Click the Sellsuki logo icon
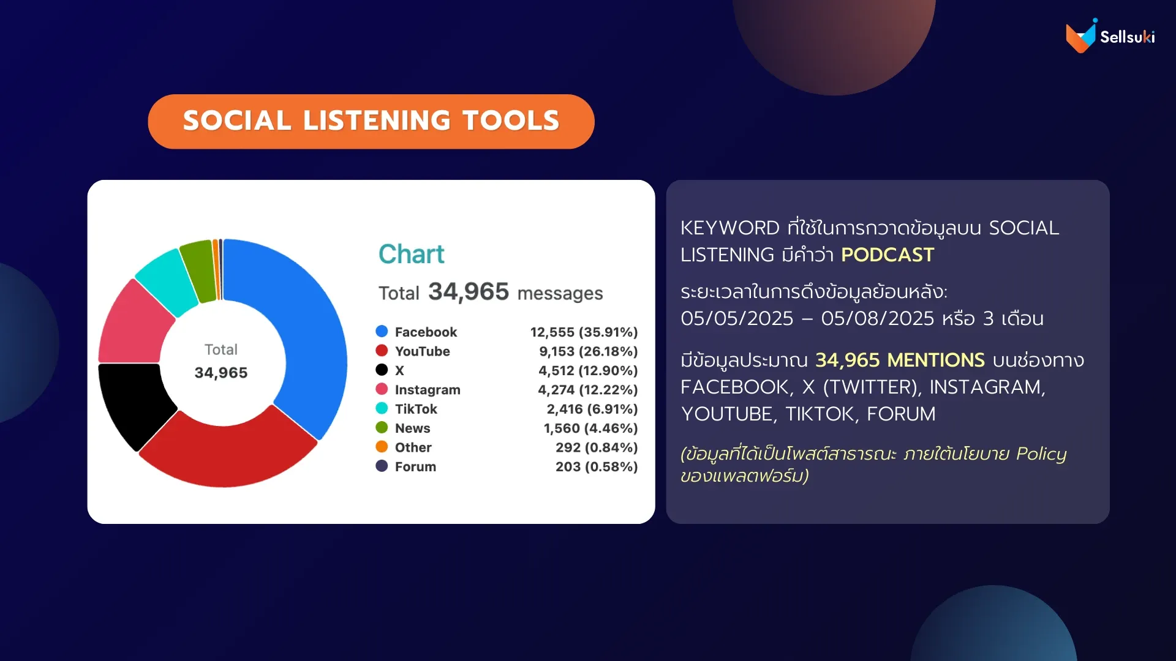 tap(1080, 35)
